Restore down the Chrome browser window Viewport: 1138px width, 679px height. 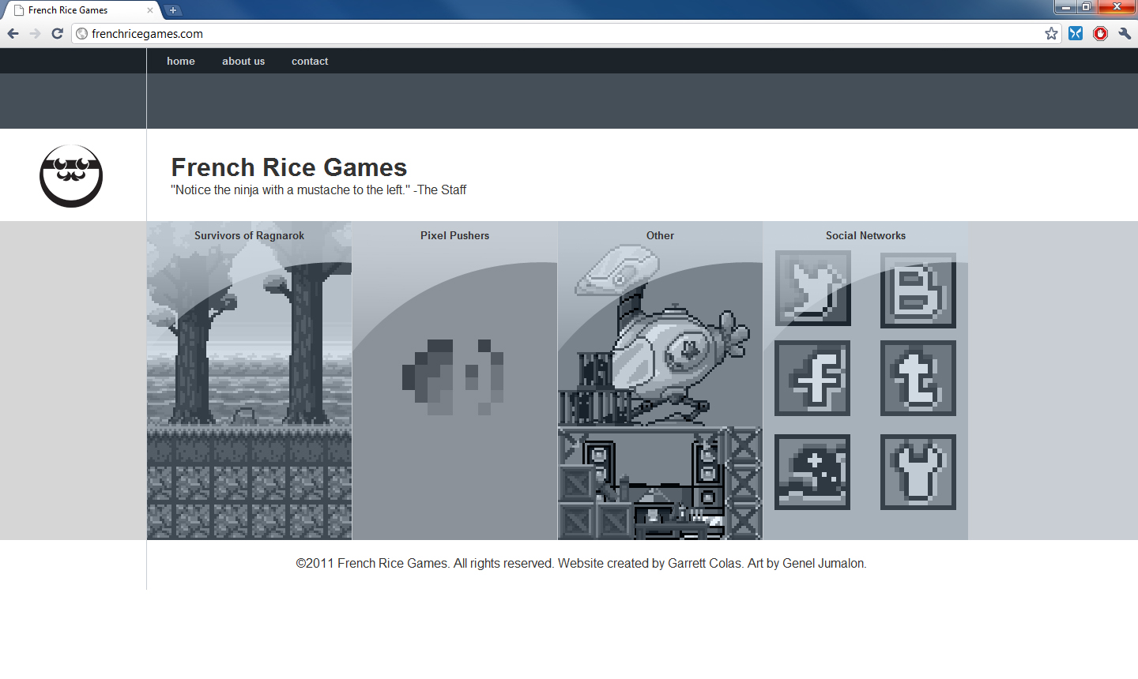[x=1087, y=7]
